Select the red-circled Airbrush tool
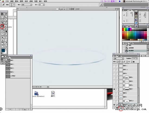 coord(2,26)
